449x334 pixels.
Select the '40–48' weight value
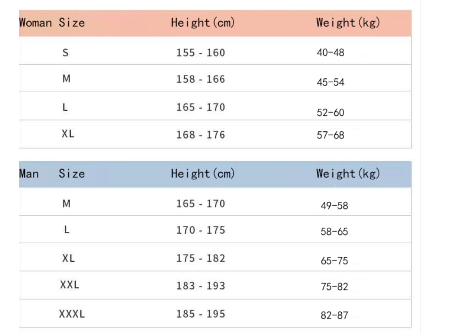(330, 52)
